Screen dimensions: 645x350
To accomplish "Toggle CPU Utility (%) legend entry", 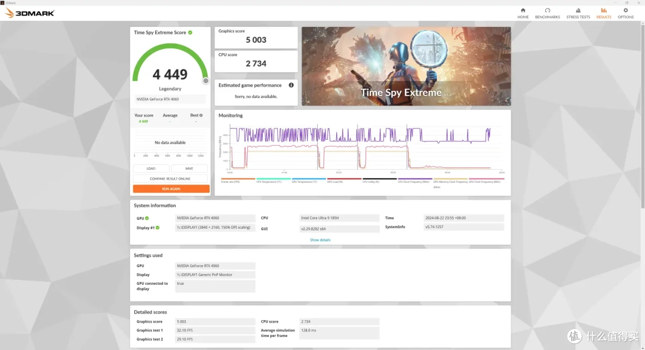I will point(379,180).
